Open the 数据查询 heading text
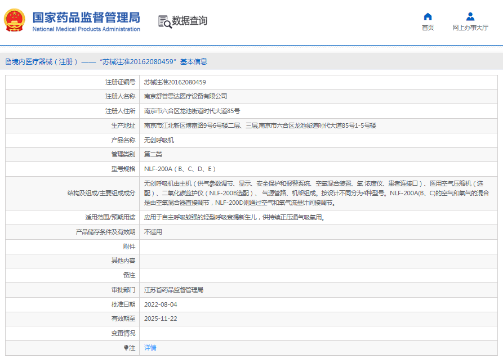The height and width of the screenshot is (359, 503). (190, 21)
